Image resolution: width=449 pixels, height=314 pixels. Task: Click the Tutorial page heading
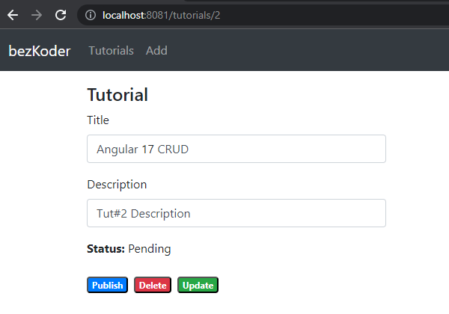point(117,95)
